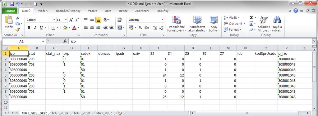Click the AutoSum sigma icon
The height and width of the screenshot is (116, 318).
[x=251, y=18]
